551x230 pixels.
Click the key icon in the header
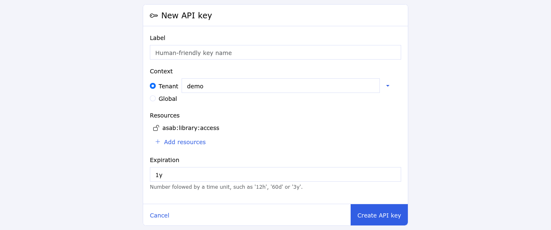click(x=154, y=16)
